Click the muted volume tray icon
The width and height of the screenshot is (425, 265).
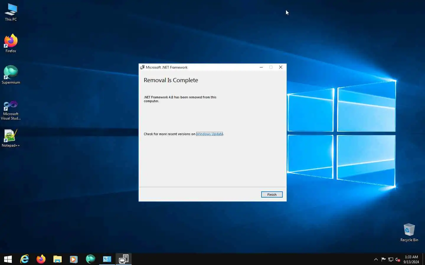(x=398, y=259)
